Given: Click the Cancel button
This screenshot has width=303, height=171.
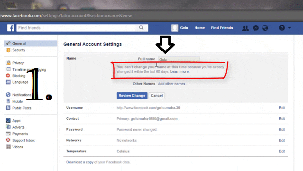Looking at the screenshot, I should [x=157, y=95].
